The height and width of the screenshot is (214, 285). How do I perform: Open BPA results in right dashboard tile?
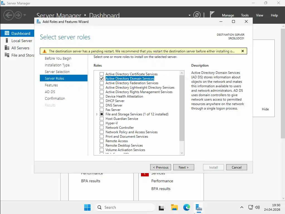pyautogui.click(x=161, y=189)
